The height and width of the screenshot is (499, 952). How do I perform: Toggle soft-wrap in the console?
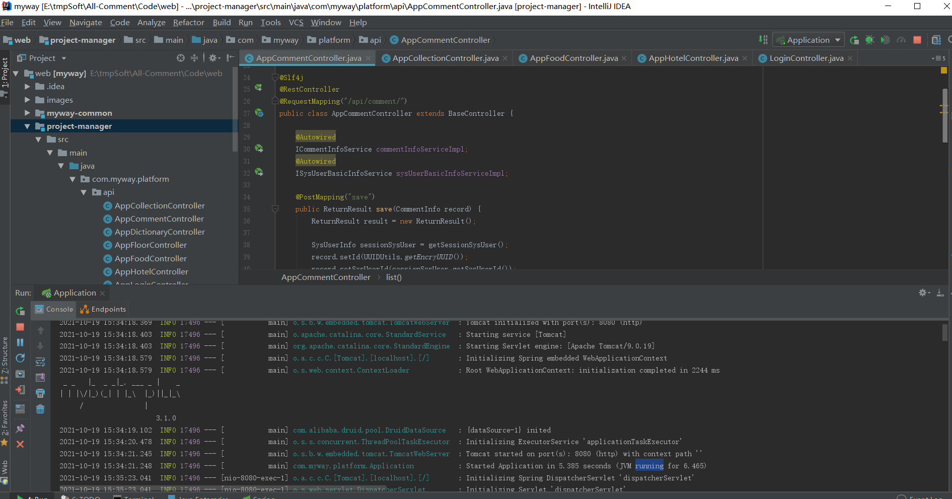(40, 362)
